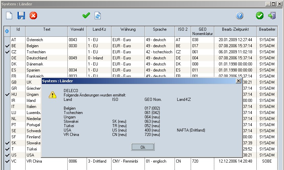Click the Vorwahl column header
284x170 pixels.
(77, 30)
